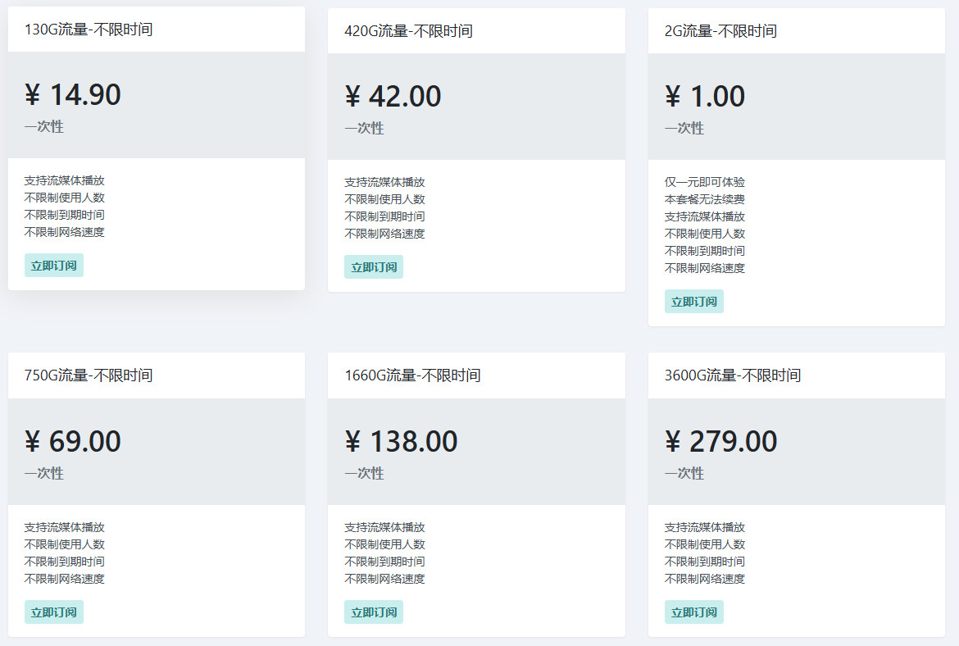Click 立即订阅 on the 420G流量 plan

pyautogui.click(x=374, y=266)
